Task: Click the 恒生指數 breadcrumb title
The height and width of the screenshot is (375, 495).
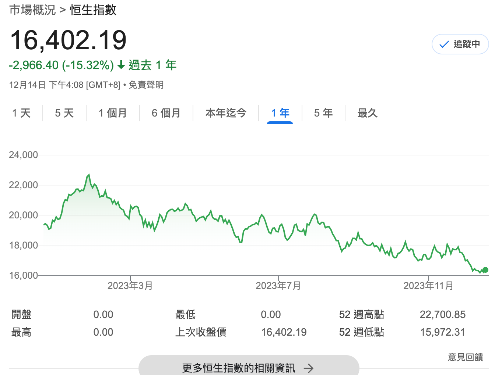Action: [x=93, y=10]
